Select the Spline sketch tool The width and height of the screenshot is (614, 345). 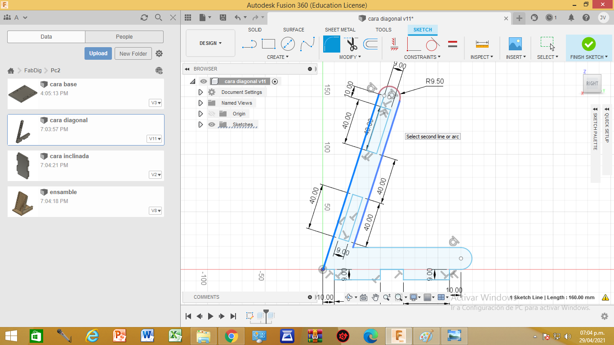pyautogui.click(x=307, y=44)
